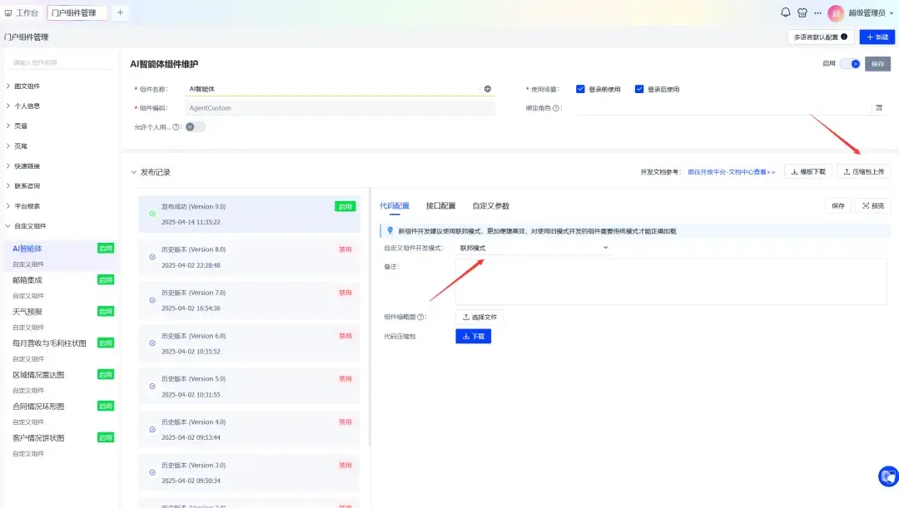Add a new tab with plus icon
The height and width of the screenshot is (508, 899).
click(120, 12)
